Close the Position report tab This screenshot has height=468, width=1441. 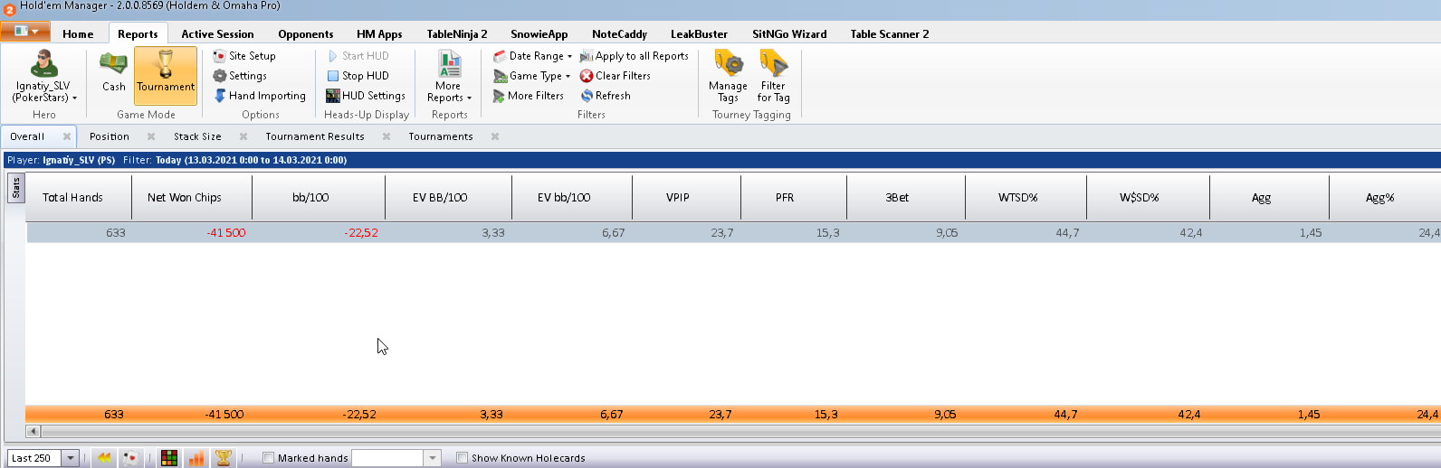(151, 136)
